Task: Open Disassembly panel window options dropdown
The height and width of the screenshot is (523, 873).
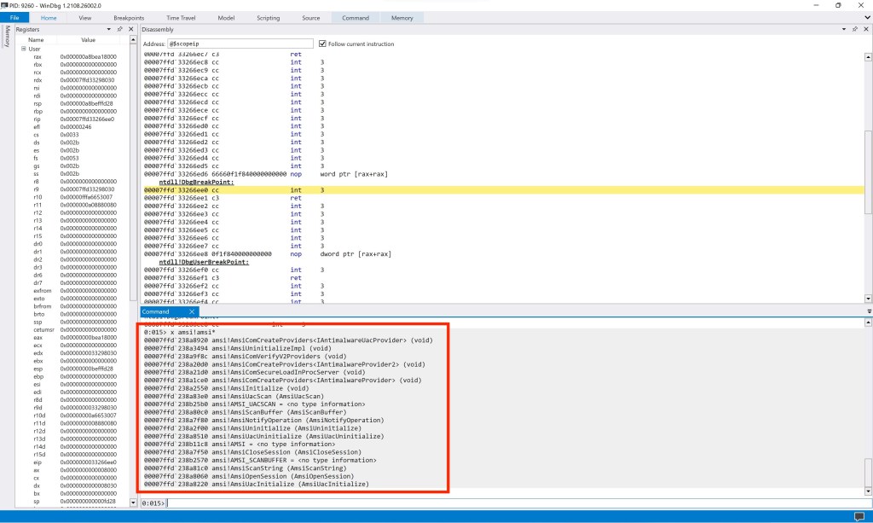Action: click(x=844, y=29)
